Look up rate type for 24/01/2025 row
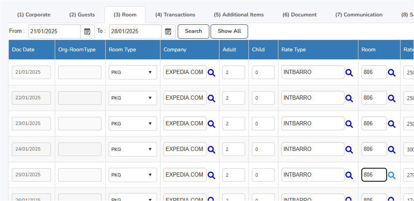The image size is (414, 201). (349, 150)
